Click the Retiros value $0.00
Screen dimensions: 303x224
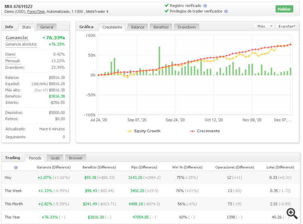pyautogui.click(x=60, y=119)
